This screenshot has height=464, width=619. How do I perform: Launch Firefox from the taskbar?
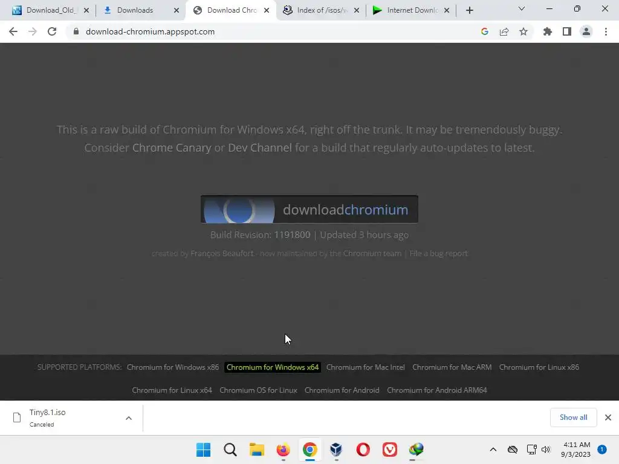[283, 449]
